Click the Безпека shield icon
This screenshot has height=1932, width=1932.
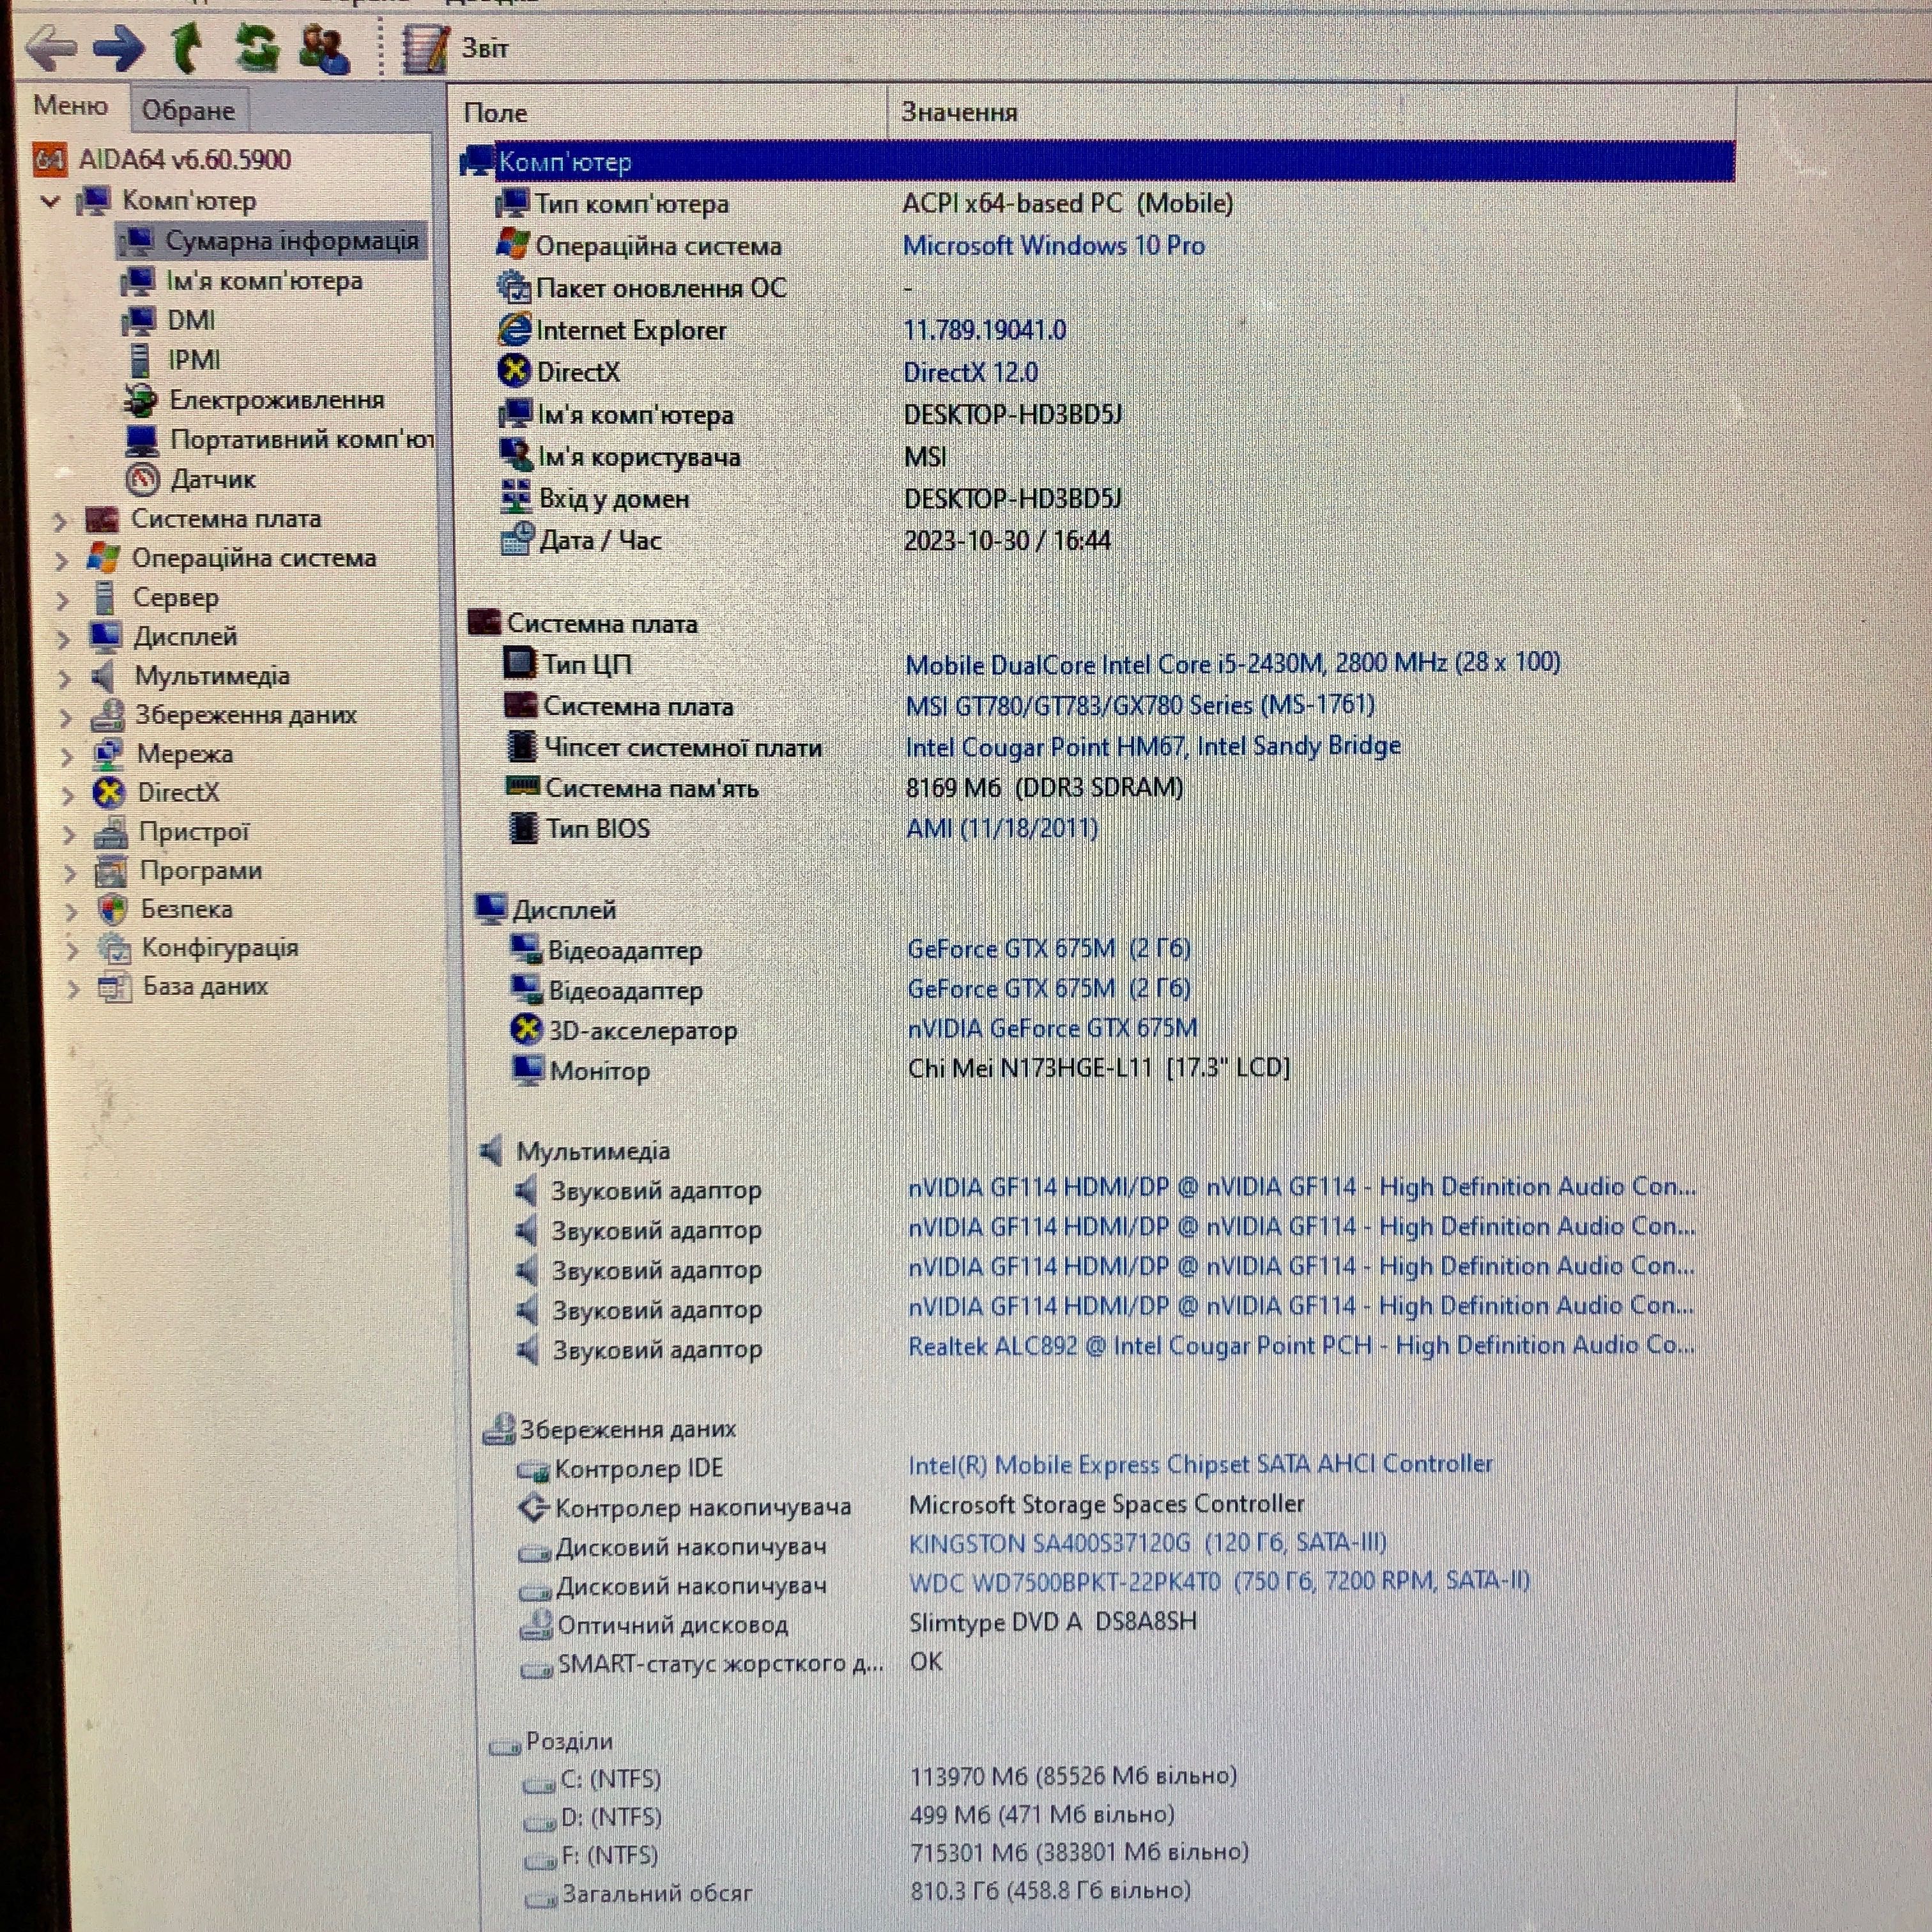coord(113,909)
